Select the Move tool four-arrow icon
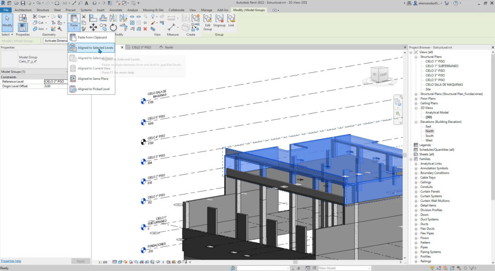Viewport: 495px width, 271px height. coord(93,27)
